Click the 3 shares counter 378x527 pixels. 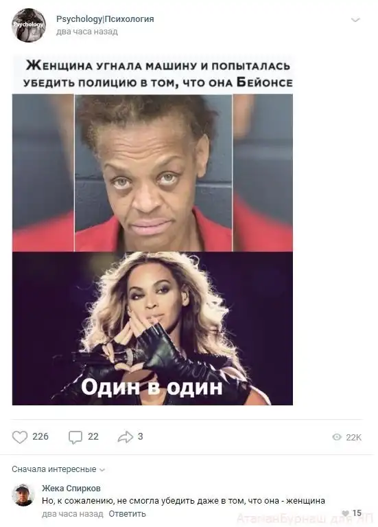[x=141, y=436]
